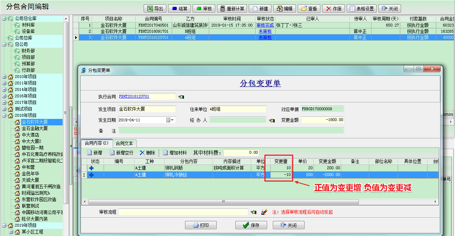The width and height of the screenshot is (455, 236).
Task: Click the 审核时间 column header
Action: [x=232, y=19]
